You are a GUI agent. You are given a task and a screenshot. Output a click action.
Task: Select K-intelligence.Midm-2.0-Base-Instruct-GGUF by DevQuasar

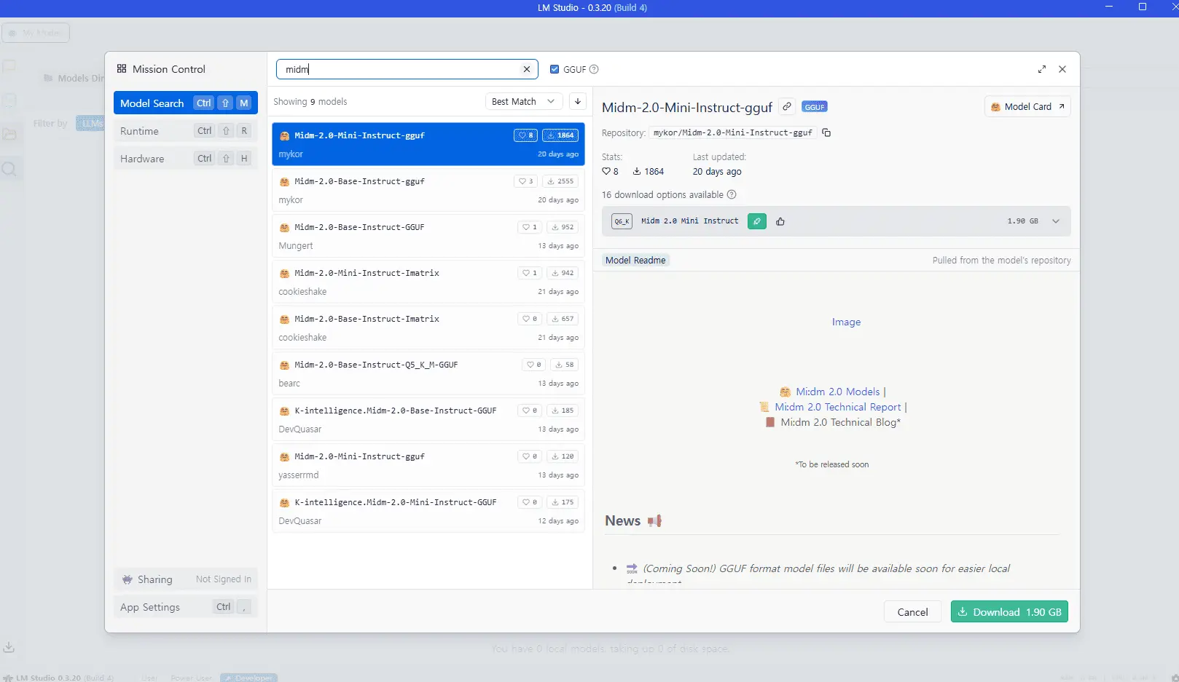[428, 419]
